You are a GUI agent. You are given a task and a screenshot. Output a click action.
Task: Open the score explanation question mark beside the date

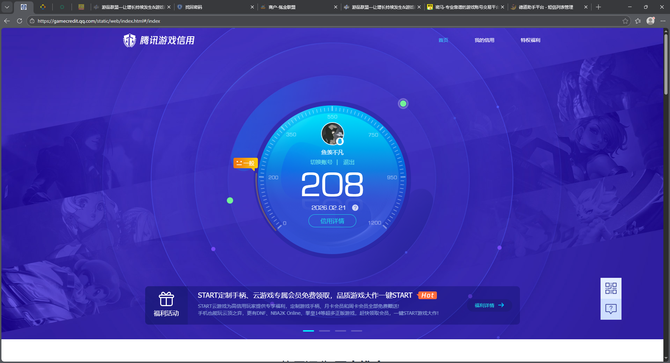[x=355, y=208]
